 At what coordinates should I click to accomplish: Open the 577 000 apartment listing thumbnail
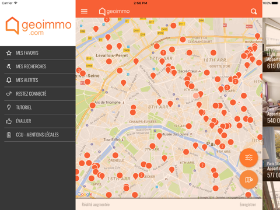coord(271,154)
